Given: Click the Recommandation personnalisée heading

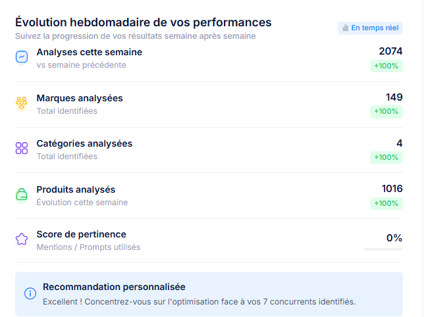Looking at the screenshot, I should point(114,287).
